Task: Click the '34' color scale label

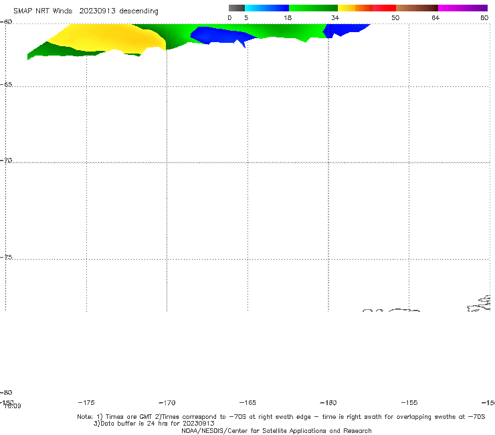Action: [335, 18]
